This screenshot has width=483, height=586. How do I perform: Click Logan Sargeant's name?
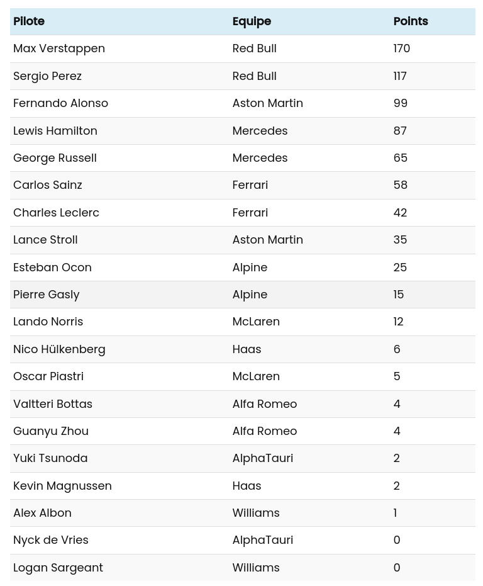point(58,567)
